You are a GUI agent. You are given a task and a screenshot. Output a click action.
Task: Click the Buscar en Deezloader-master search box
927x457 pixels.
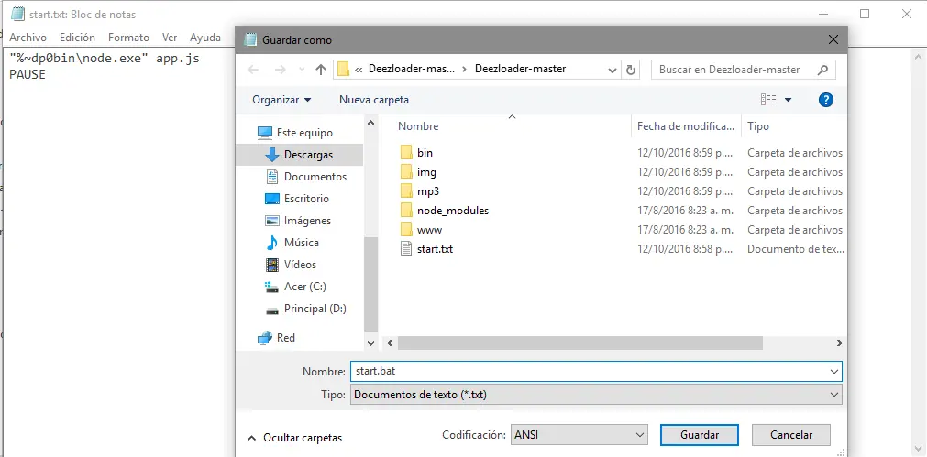(x=743, y=70)
